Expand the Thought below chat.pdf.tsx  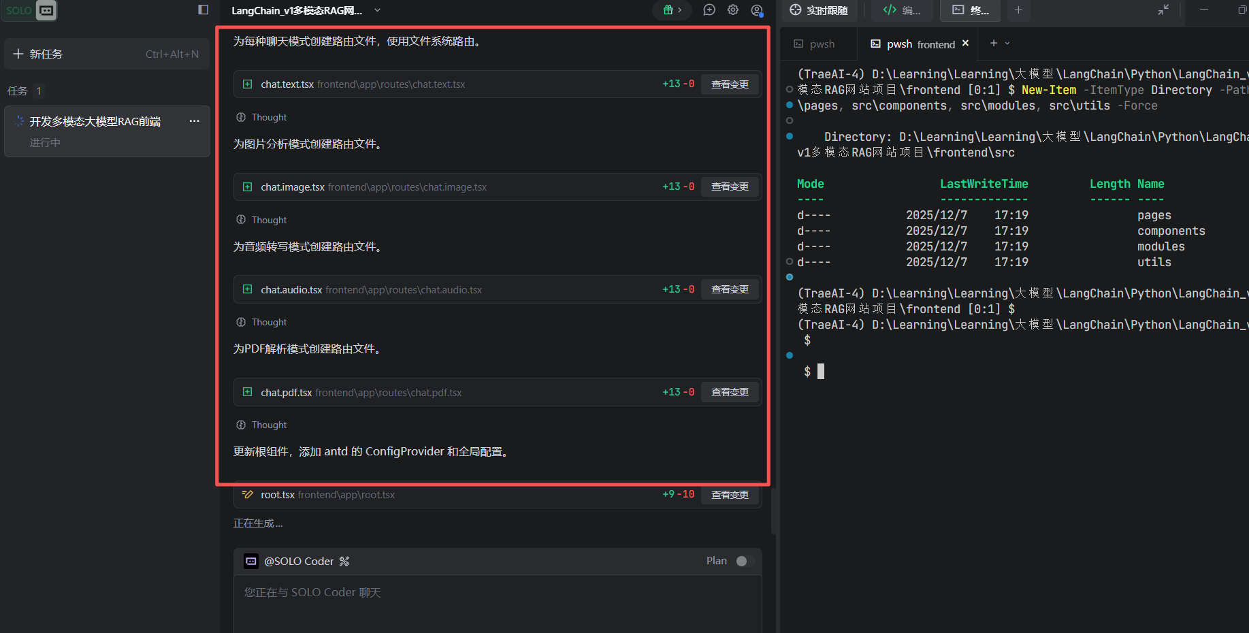(x=261, y=425)
